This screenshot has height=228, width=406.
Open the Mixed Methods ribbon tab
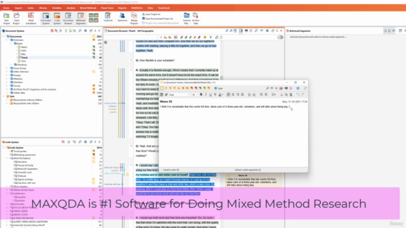click(x=88, y=8)
